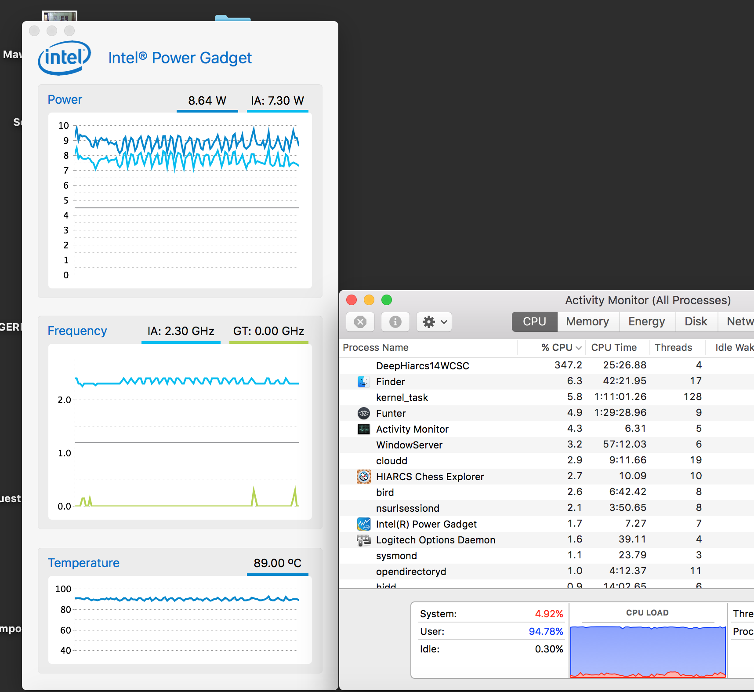Viewport: 754px width, 692px height.
Task: Click the CPU LOAD graph
Action: tap(648, 652)
